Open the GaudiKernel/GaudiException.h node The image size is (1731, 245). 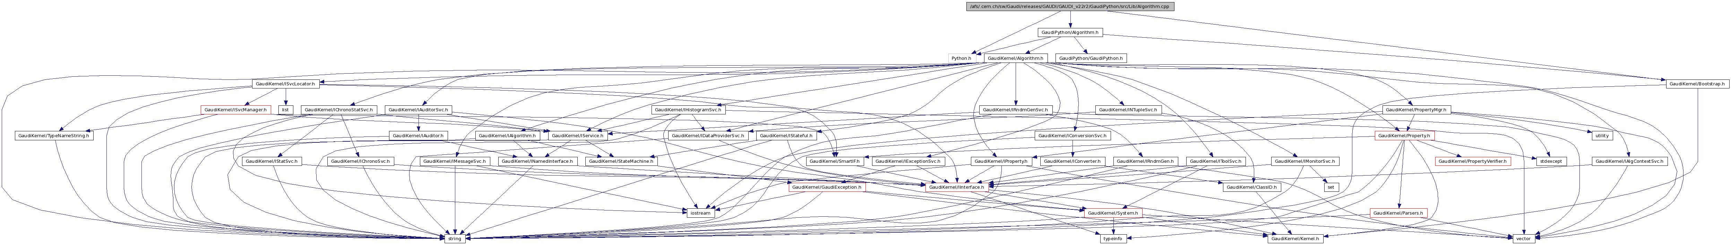pyautogui.click(x=826, y=187)
